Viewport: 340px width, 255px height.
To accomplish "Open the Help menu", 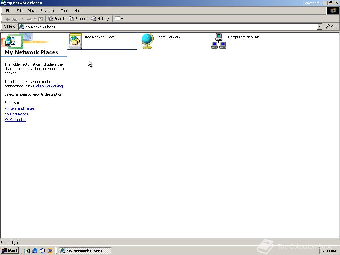I will tap(78, 11).
